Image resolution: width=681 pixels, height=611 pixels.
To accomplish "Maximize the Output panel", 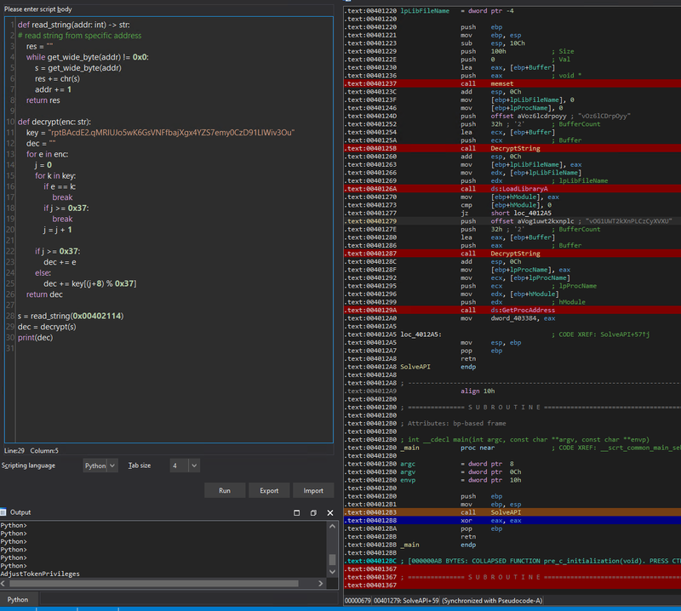I will point(296,513).
